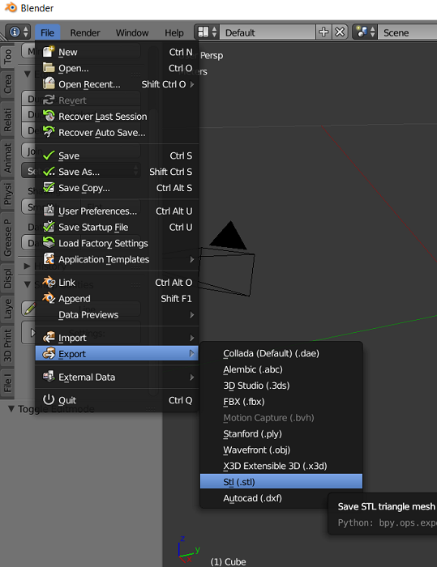Select Stanford (.ply) export

tap(281, 433)
